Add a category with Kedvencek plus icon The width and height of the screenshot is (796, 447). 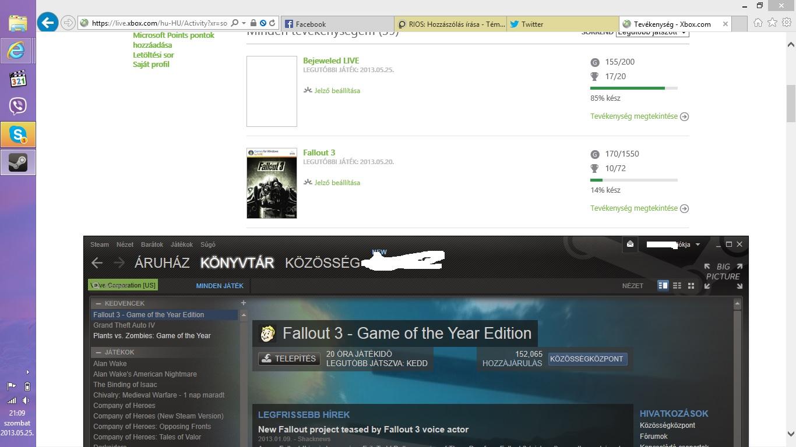click(244, 303)
